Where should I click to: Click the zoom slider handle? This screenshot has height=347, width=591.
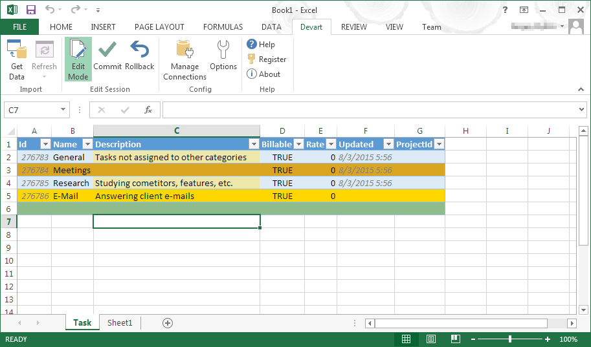pyautogui.click(x=510, y=339)
